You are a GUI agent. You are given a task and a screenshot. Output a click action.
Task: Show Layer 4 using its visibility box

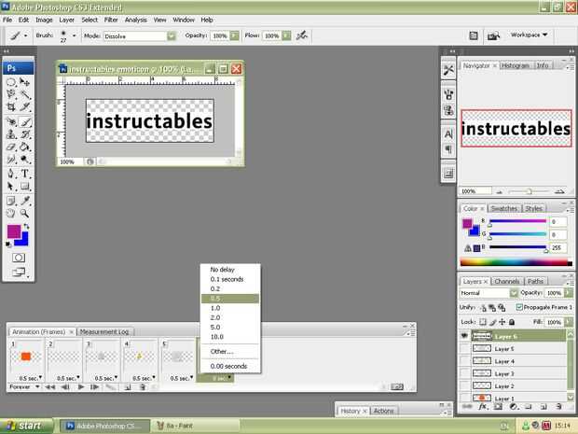click(464, 361)
